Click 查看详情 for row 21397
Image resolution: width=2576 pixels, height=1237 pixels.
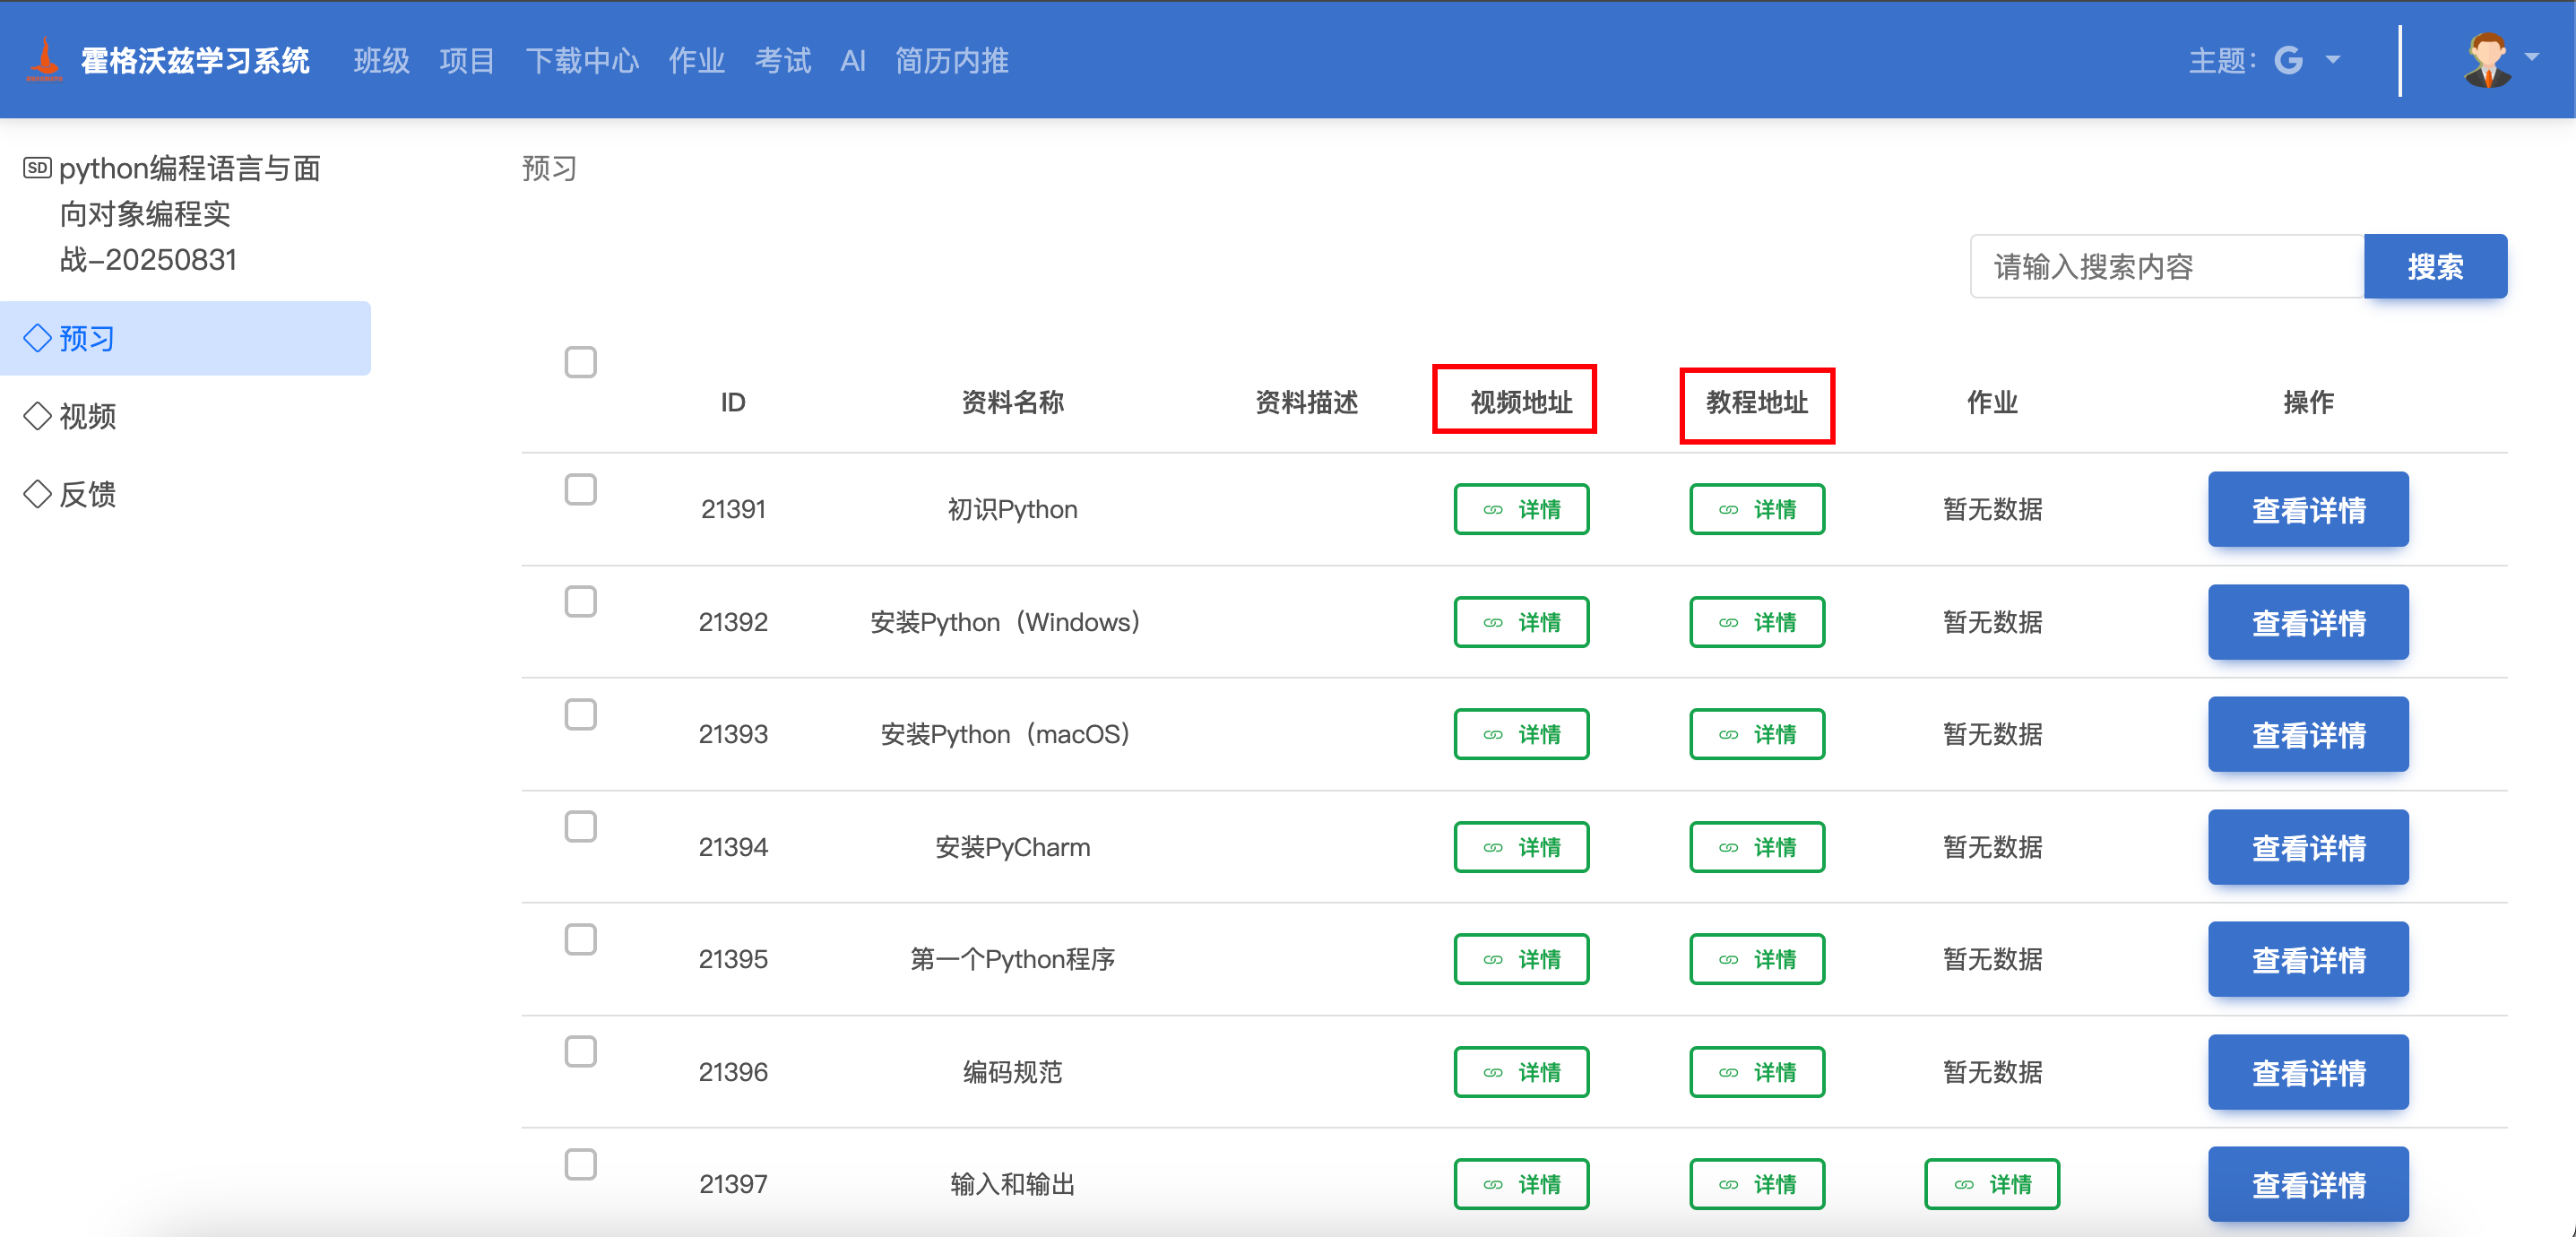point(2308,1184)
